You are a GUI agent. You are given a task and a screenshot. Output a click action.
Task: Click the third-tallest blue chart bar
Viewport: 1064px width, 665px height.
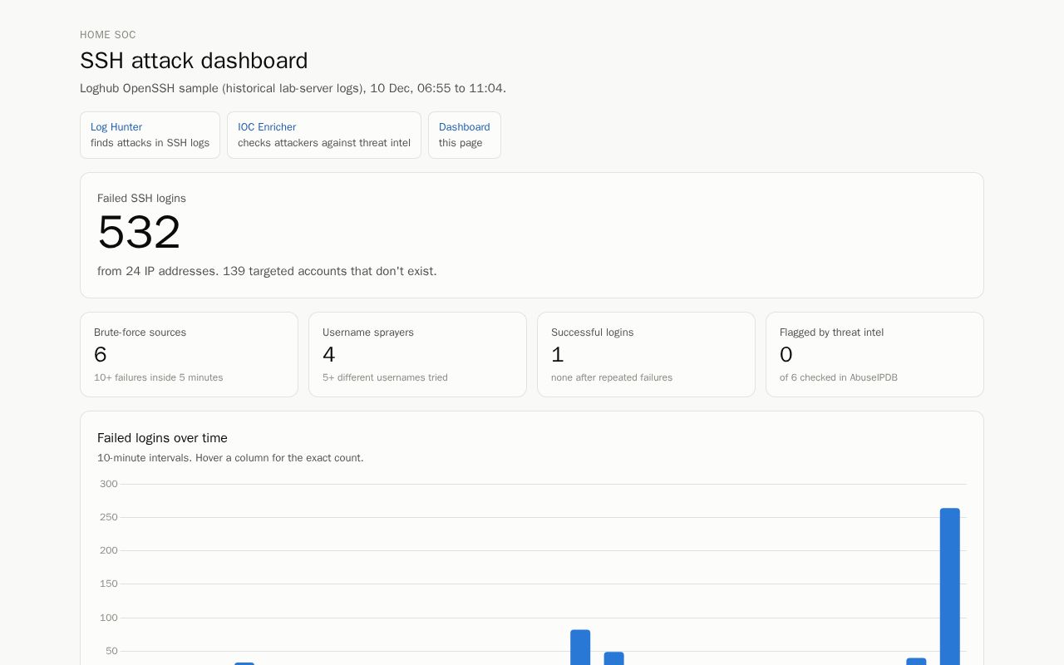pos(614,658)
